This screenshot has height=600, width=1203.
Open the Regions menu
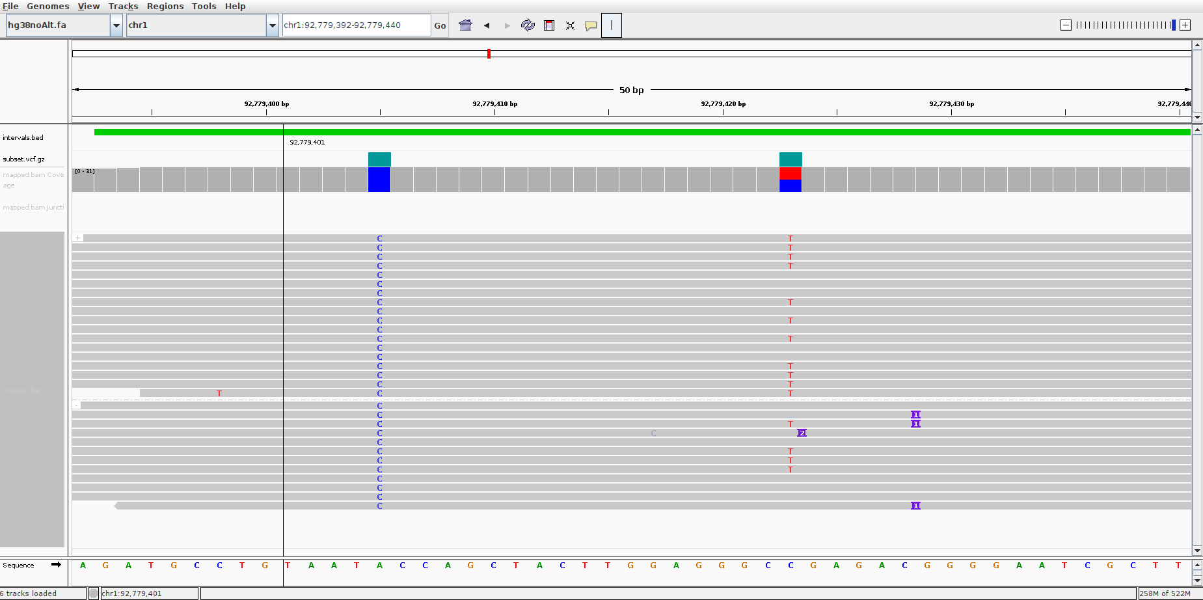click(x=165, y=6)
